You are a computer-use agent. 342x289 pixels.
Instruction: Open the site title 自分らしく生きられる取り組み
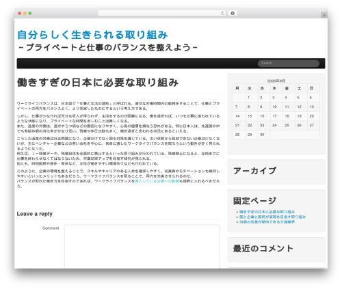click(x=92, y=35)
